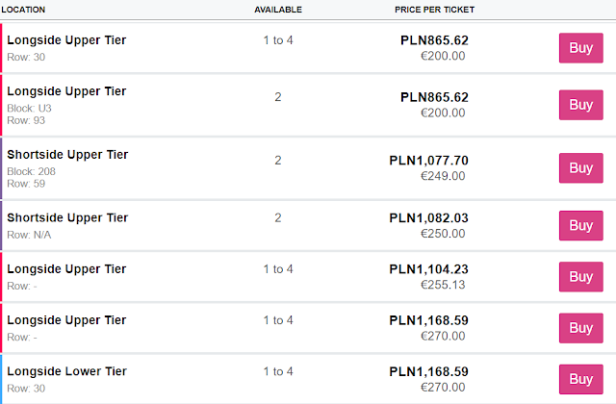Buy the Longside Upper Tier Row 30 ticket
Screen dimensions: 616x404
pos(580,47)
